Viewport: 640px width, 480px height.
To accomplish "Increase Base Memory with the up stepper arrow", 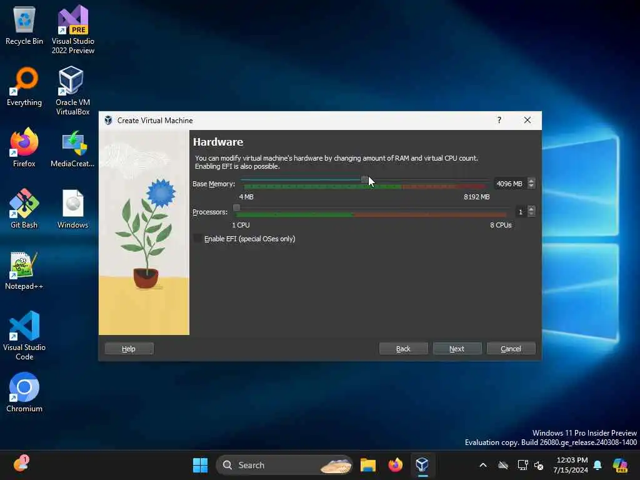I will point(531,181).
